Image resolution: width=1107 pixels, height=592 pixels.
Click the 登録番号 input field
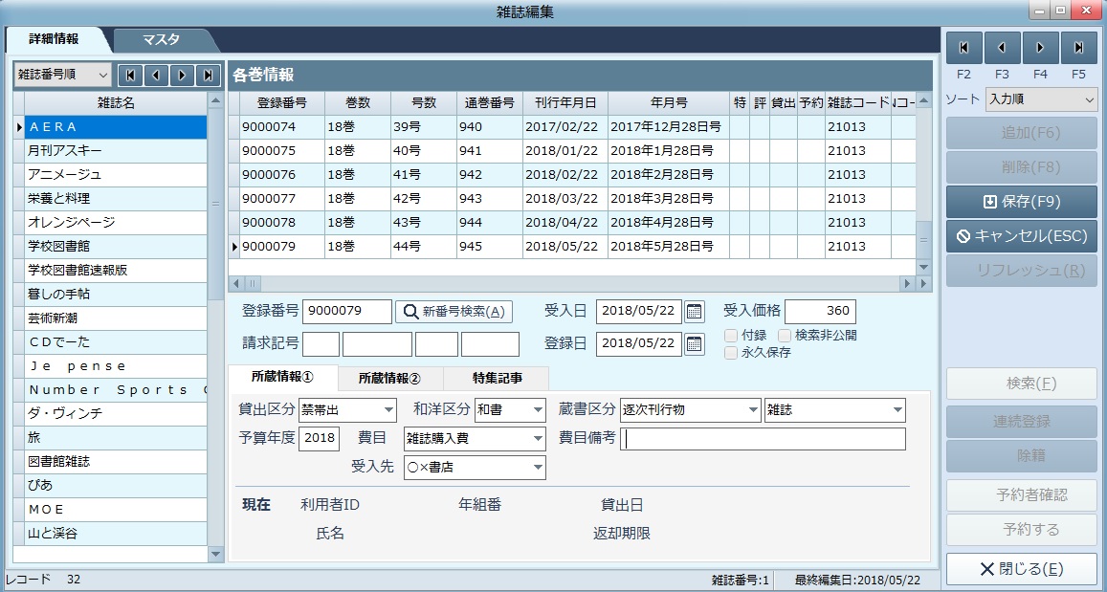tap(346, 311)
